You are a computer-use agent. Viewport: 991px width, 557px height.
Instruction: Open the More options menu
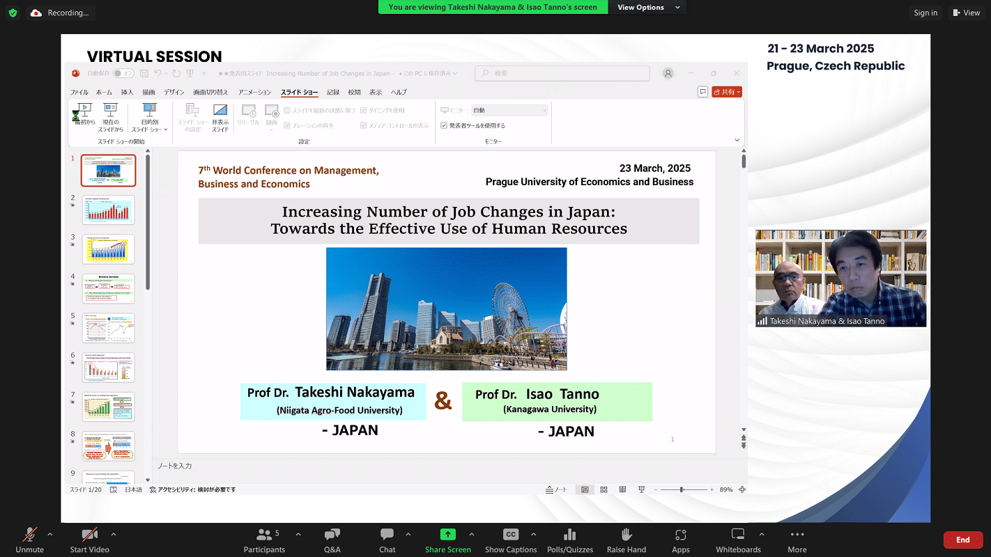point(797,539)
